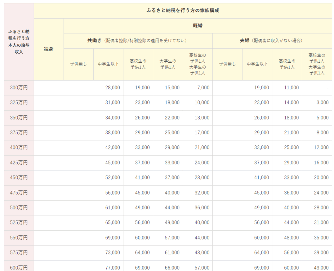Select the 450万円 income row label

click(19, 178)
